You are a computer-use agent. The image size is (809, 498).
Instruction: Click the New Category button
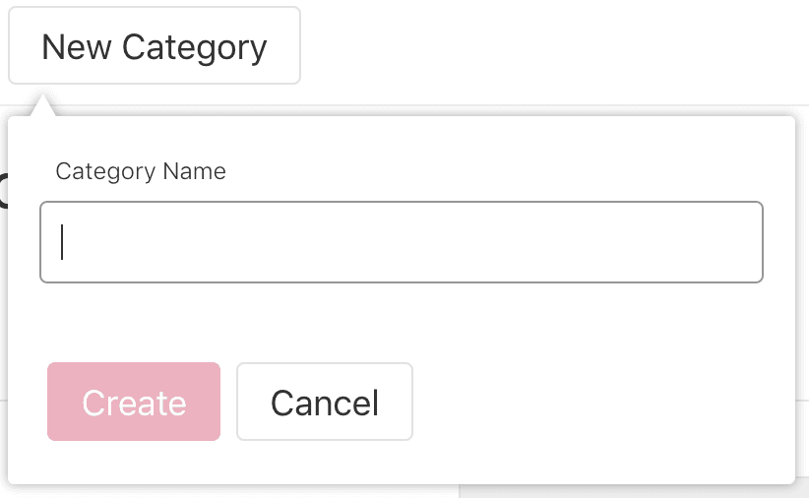coord(155,46)
